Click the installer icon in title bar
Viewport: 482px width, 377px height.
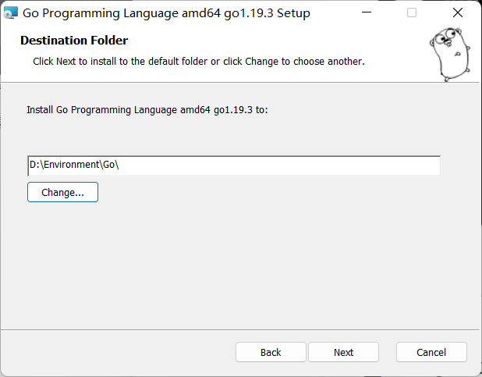click(x=10, y=13)
